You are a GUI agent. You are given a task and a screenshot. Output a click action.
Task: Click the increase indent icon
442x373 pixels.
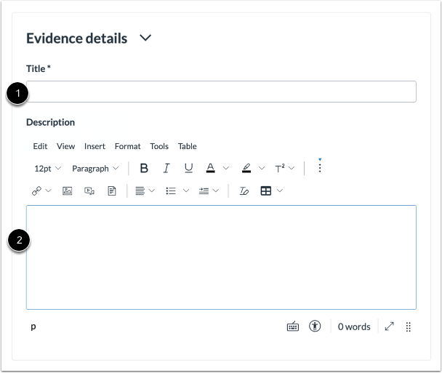coord(204,191)
